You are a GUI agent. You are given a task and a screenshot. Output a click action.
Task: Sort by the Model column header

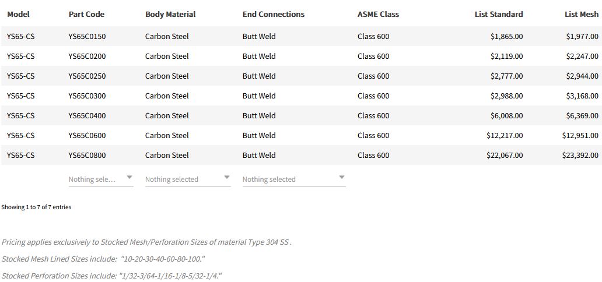coord(18,14)
